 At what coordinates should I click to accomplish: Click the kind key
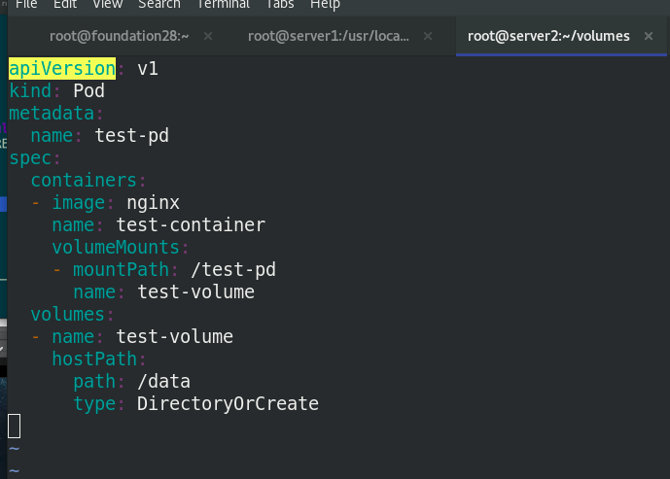(30, 91)
